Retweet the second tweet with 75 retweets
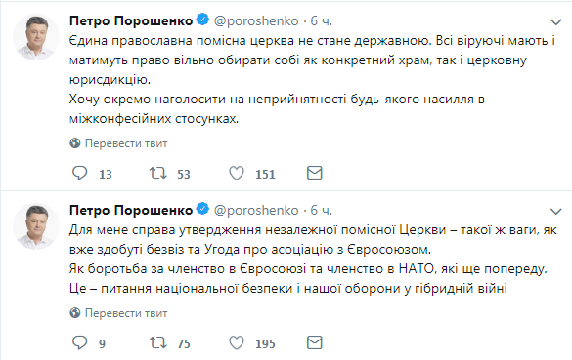Screen dimensions: 572x360 coord(158,342)
